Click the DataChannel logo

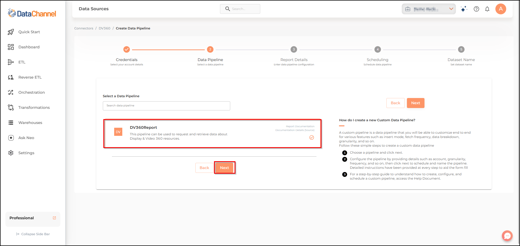tap(32, 13)
